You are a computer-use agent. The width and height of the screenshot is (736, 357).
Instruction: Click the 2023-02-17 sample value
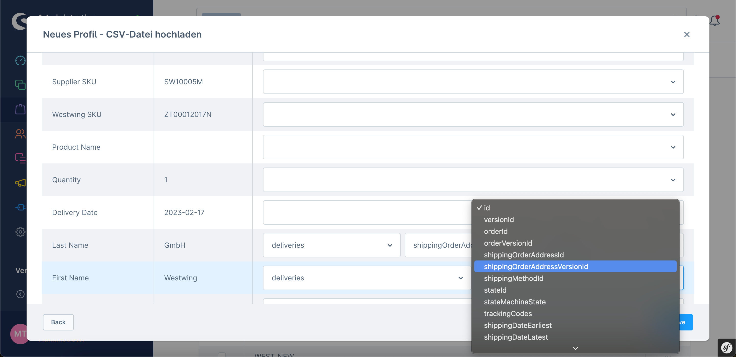(x=184, y=212)
